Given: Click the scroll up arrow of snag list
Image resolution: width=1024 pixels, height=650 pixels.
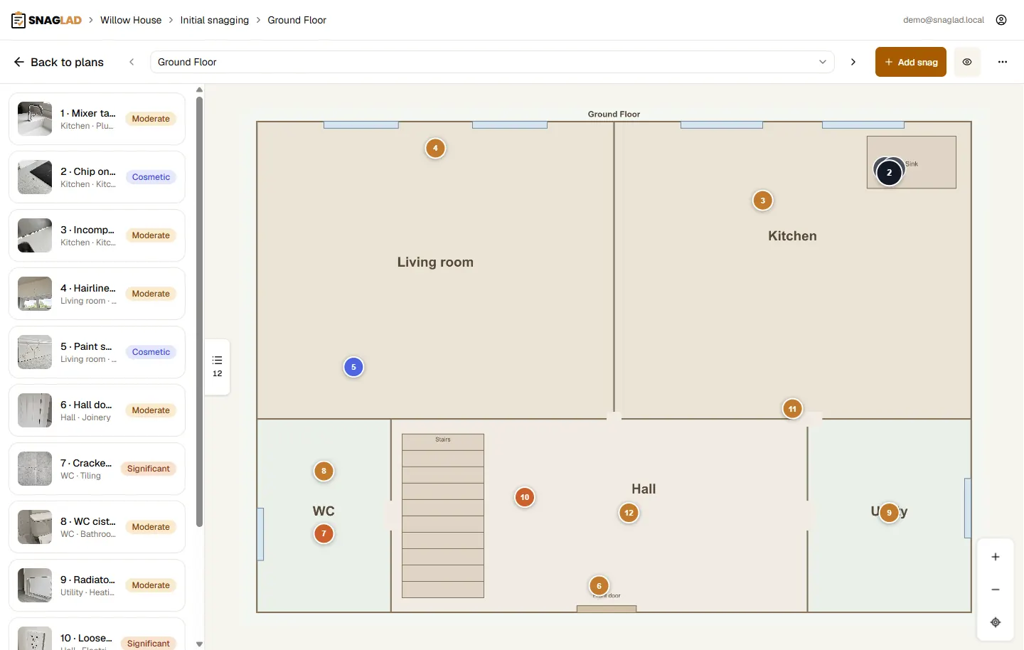Looking at the screenshot, I should [x=200, y=90].
